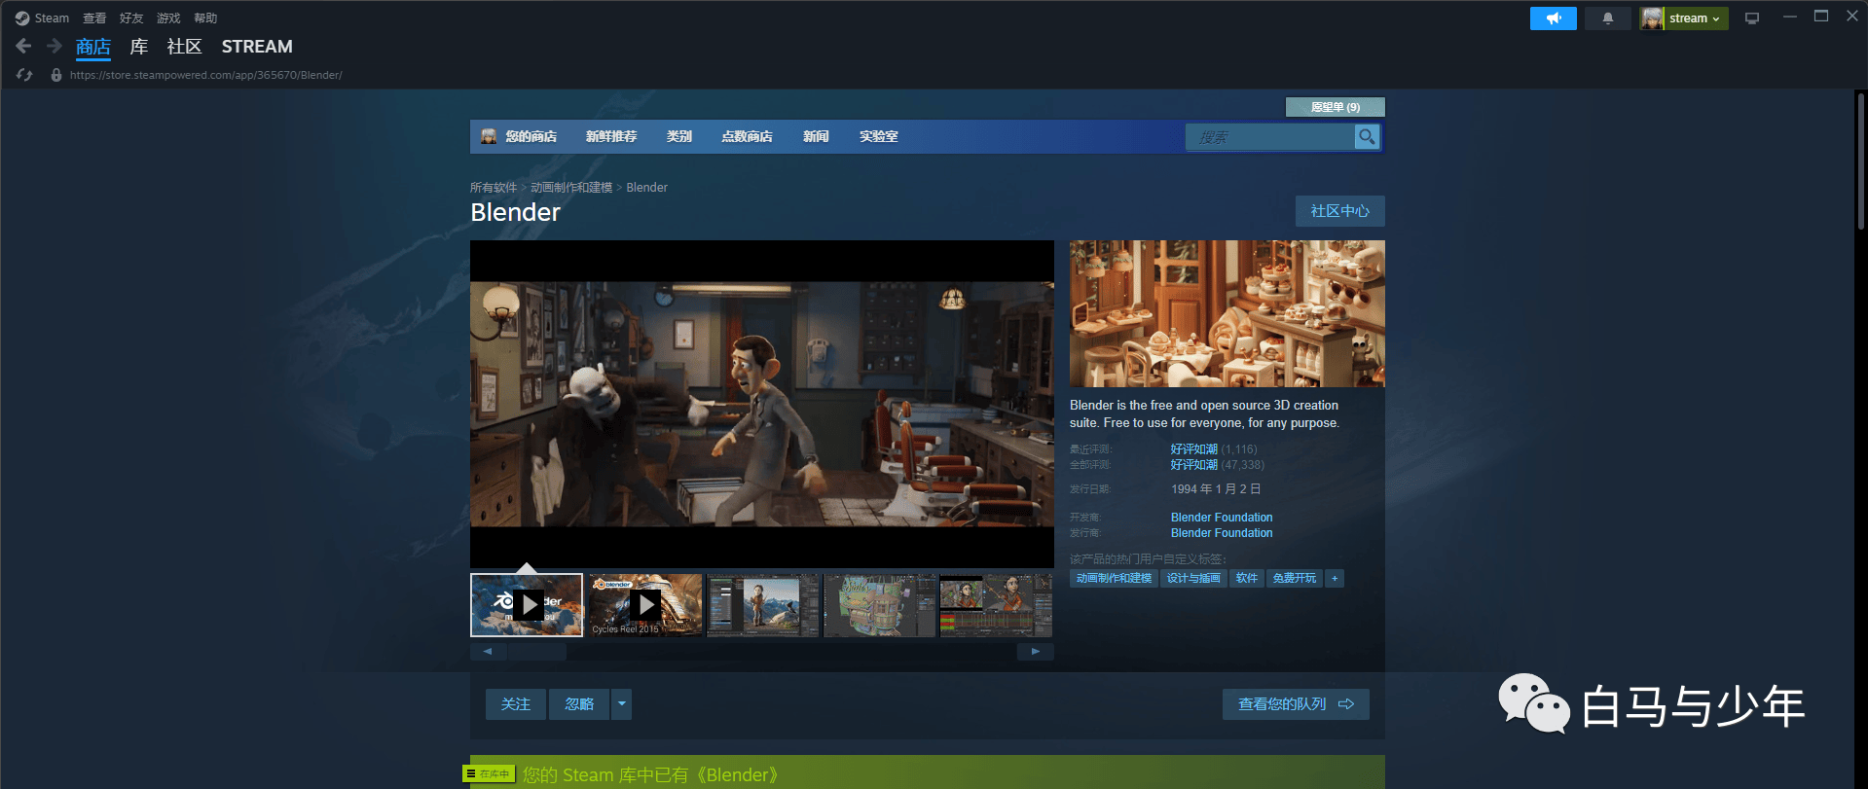Click the forward navigation arrow

[55, 46]
